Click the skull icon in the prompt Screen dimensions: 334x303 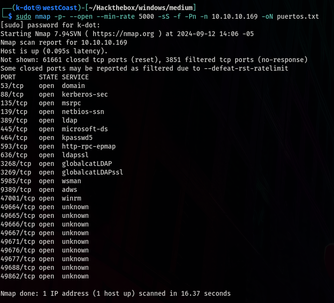coord(38,8)
